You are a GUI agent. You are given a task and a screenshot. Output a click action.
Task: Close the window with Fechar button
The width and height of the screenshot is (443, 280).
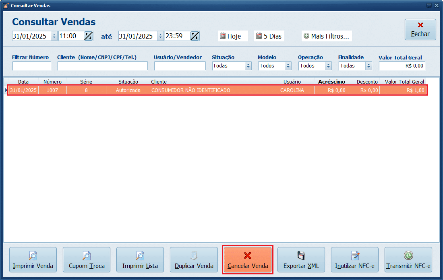point(420,30)
